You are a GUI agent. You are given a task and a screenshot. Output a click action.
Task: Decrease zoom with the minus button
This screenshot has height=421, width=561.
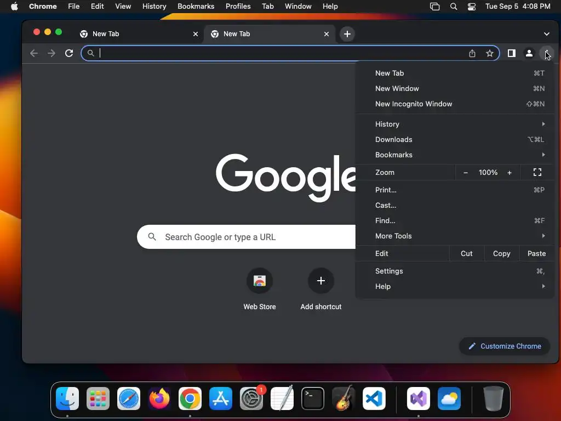click(x=466, y=173)
